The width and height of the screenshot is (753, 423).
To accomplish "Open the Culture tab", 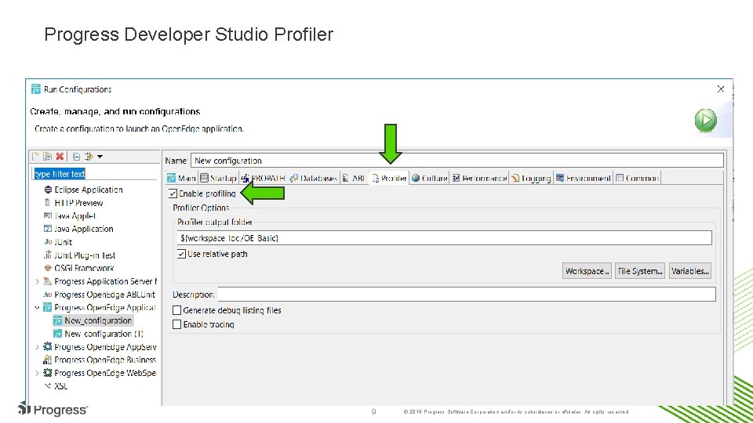I will [x=429, y=178].
